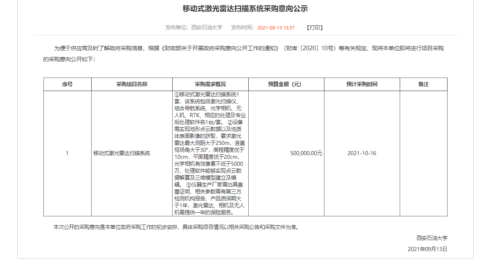The height and width of the screenshot is (267, 504).
Task: Click the 采购项目名称 column header
Action: pyautogui.click(x=132, y=85)
